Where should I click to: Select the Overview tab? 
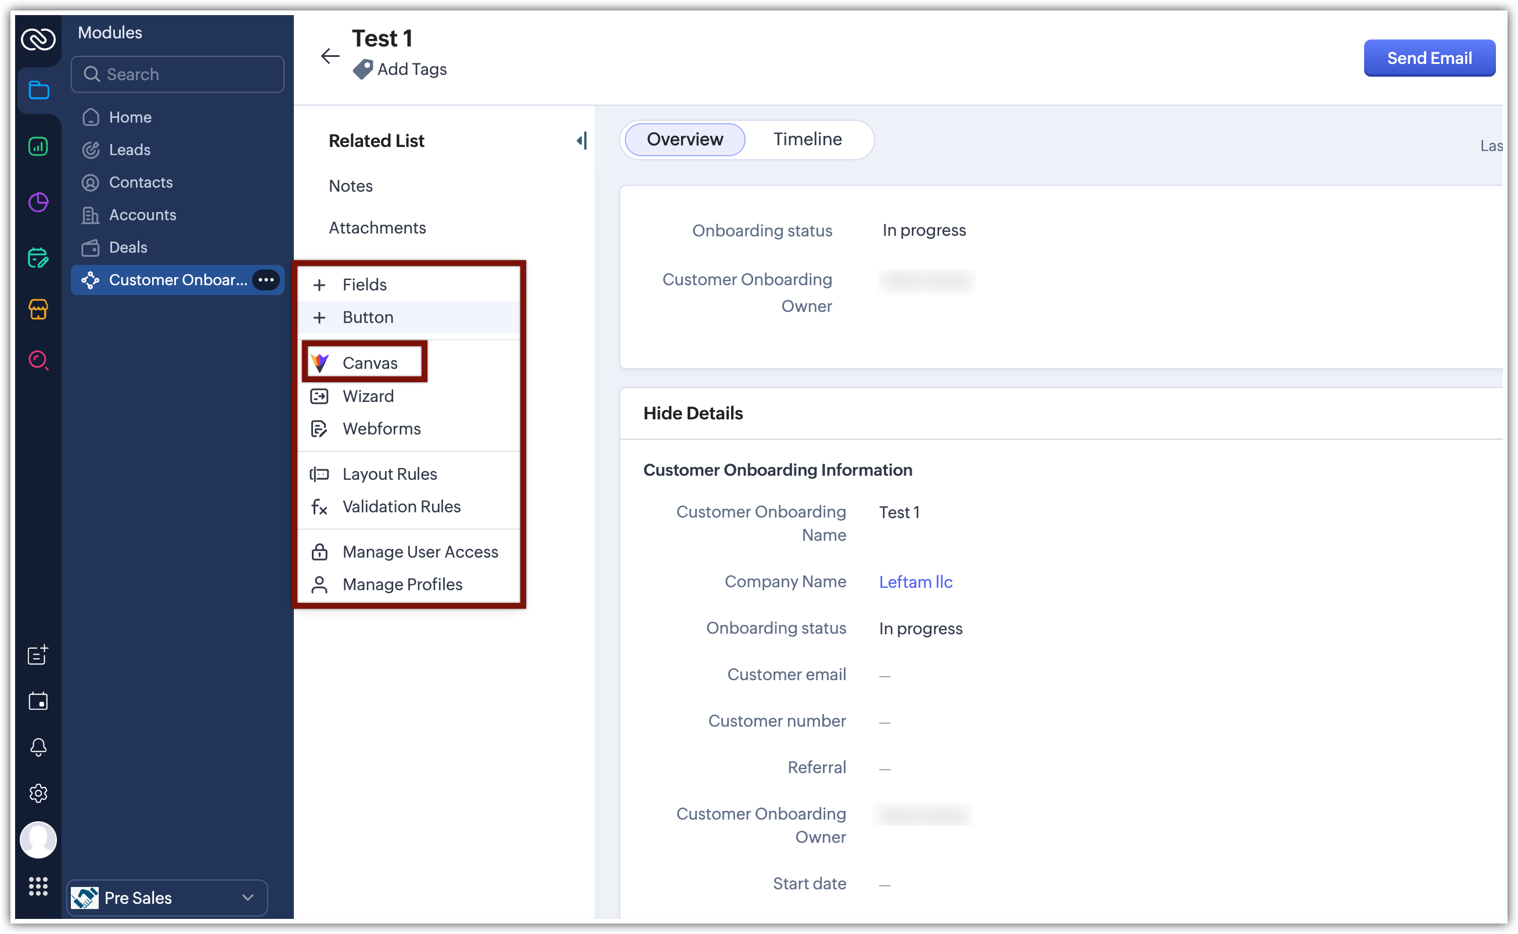[x=684, y=139]
